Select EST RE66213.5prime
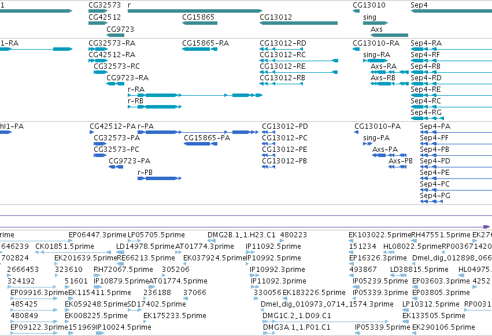The height and width of the screenshot is (336, 492). coord(146,258)
